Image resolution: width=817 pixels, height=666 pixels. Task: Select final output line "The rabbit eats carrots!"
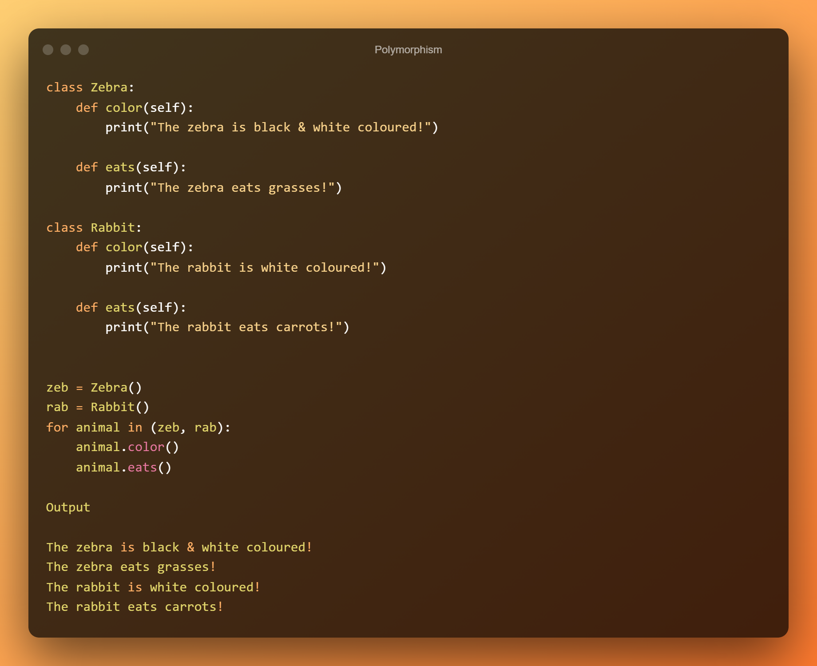[x=135, y=607]
